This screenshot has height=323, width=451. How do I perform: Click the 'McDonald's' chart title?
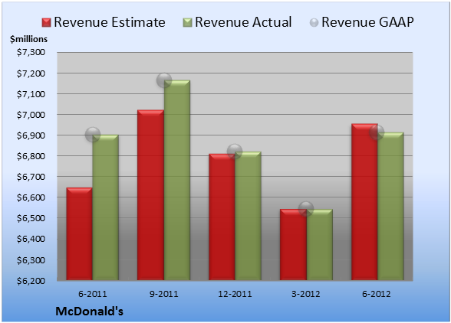(x=89, y=312)
